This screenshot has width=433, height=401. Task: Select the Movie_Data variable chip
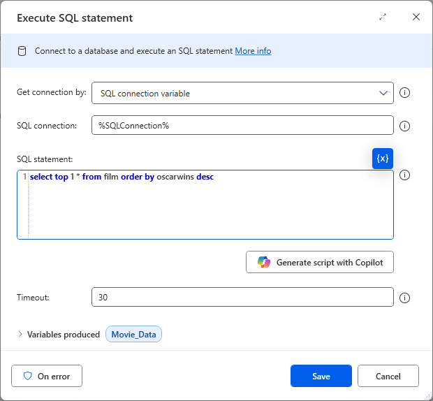pyautogui.click(x=133, y=334)
